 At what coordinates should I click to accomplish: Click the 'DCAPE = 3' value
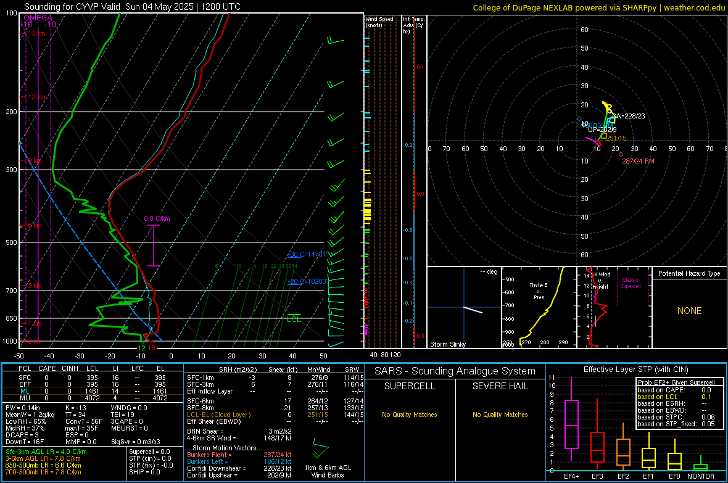coord(22,435)
